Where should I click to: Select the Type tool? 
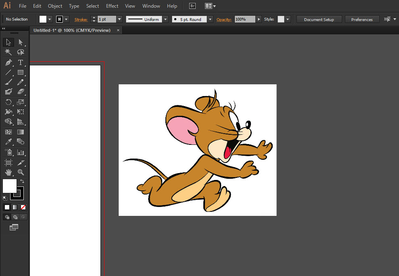pyautogui.click(x=21, y=63)
